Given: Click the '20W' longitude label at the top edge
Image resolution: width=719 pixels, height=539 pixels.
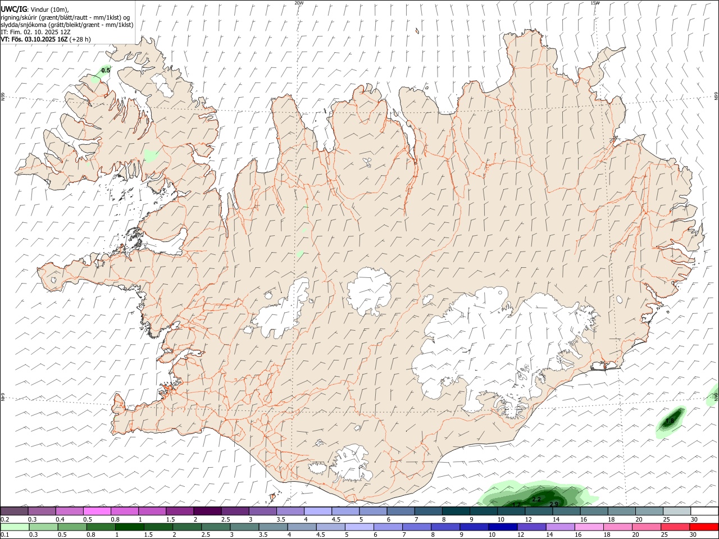Looking at the screenshot, I should (299, 3).
